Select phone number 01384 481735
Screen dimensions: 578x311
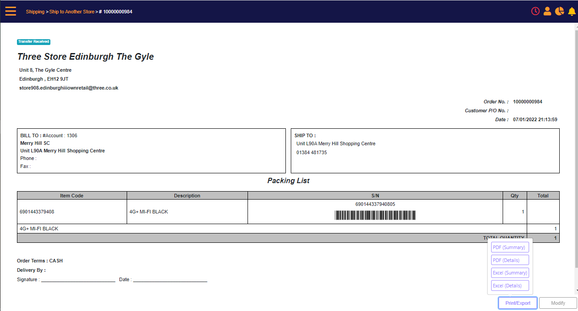click(x=312, y=152)
